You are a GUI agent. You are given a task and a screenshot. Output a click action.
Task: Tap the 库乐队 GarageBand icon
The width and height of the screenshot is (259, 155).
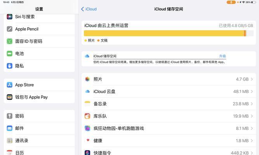[x=87, y=116]
